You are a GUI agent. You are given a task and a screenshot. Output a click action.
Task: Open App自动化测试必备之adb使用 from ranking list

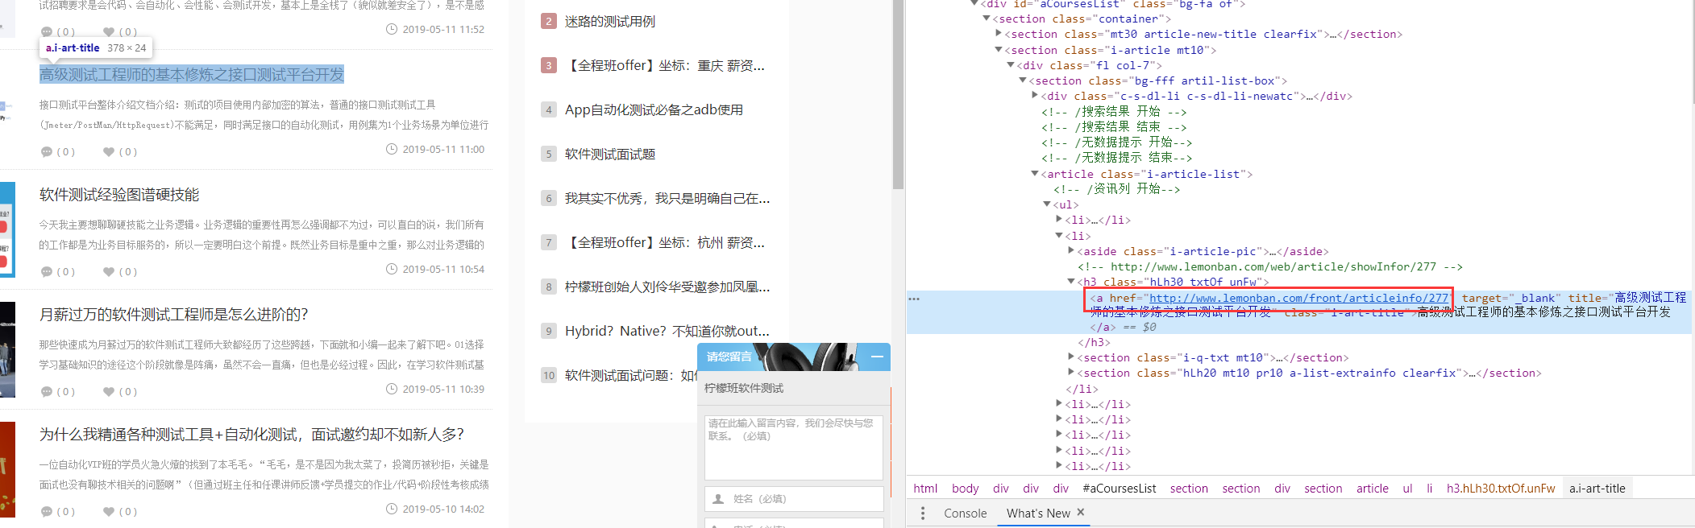click(x=654, y=110)
